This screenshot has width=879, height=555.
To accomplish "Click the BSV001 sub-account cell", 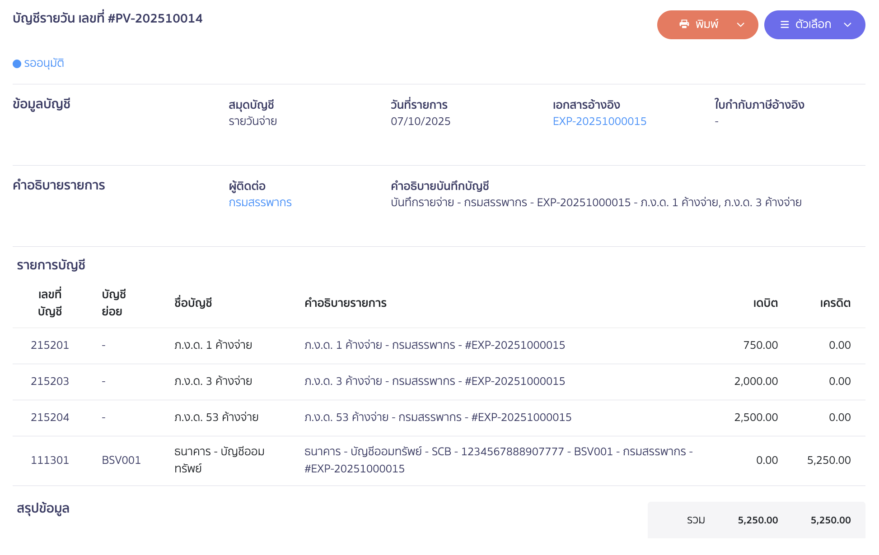I will [x=121, y=460].
